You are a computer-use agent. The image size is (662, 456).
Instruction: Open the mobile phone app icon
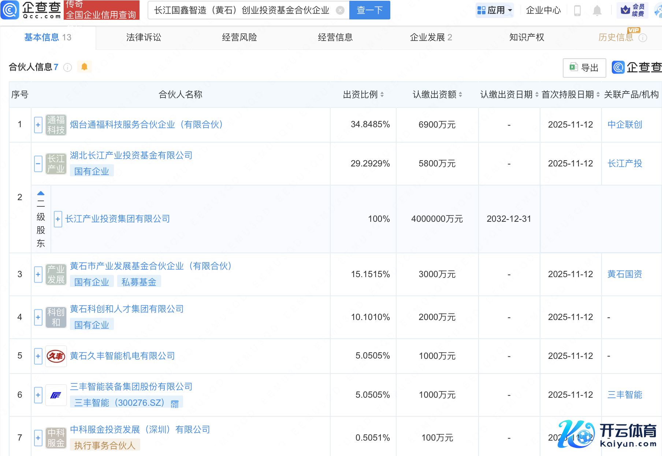click(577, 11)
